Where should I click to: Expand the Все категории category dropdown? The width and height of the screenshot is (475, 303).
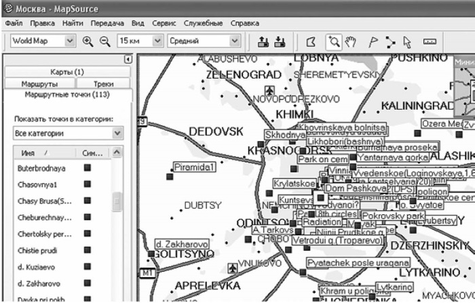(117, 134)
